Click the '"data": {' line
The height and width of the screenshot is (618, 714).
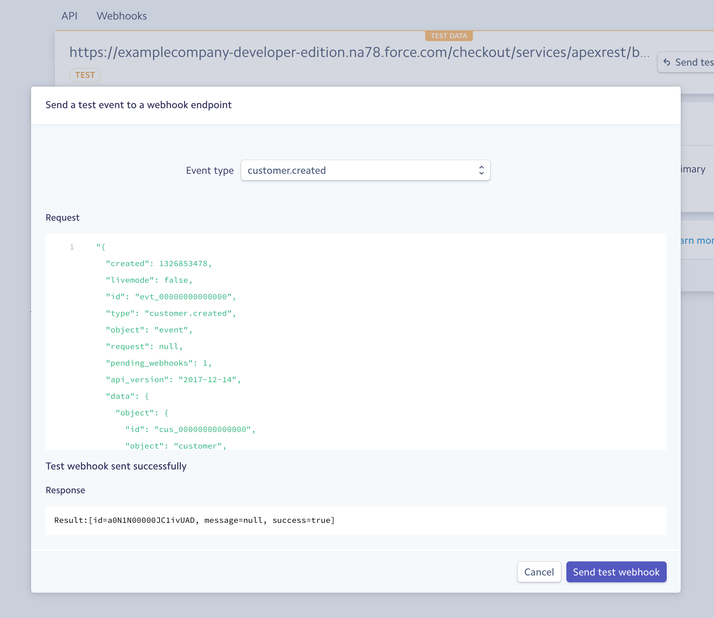[x=127, y=396]
